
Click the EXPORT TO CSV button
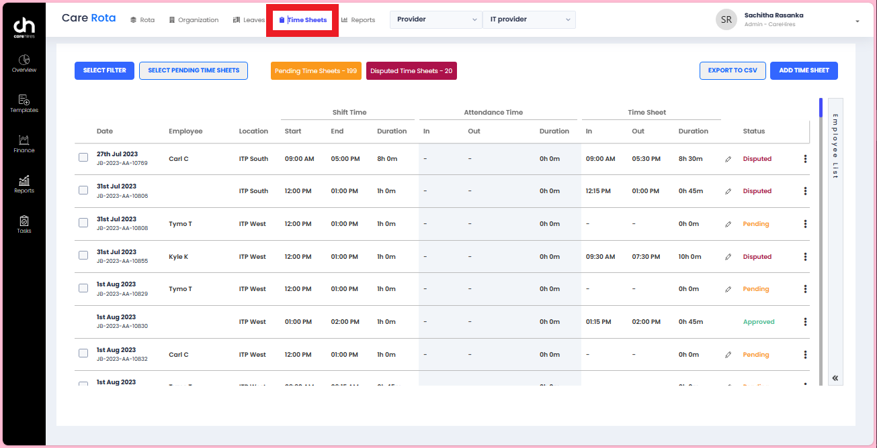(733, 70)
